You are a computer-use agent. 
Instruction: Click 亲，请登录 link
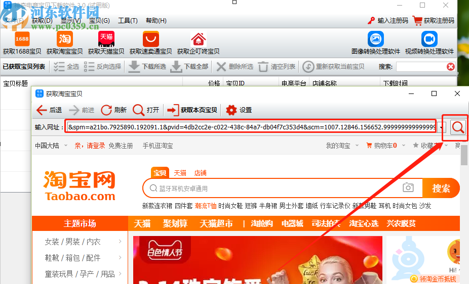(90, 146)
